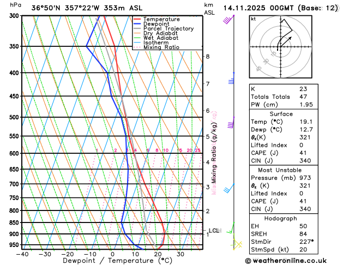
Task: Click the 8 km altitude label
Action: (x=208, y=56)
